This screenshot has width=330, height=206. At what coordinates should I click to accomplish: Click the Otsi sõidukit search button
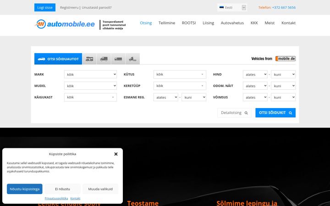click(275, 113)
